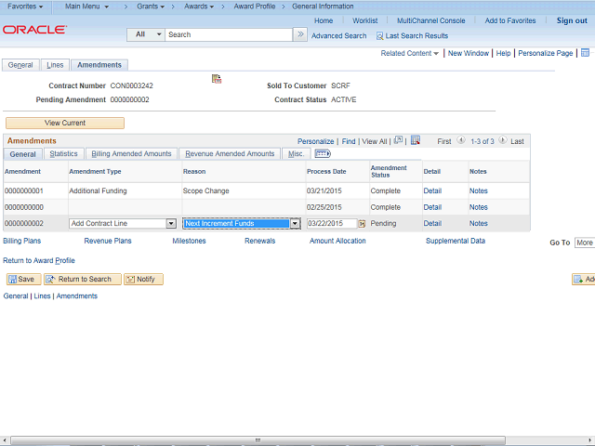
Task: Click the General Information breadcrumb
Action: click(323, 7)
